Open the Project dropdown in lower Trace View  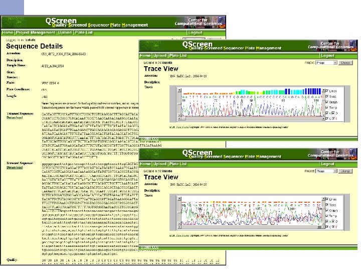pyautogui.click(x=326, y=171)
